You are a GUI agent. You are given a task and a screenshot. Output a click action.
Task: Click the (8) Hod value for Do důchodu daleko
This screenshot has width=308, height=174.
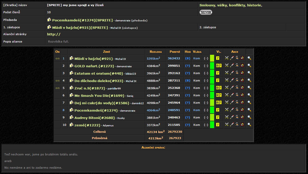188,81
